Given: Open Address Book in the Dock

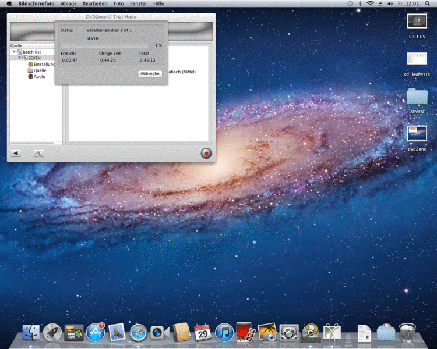Looking at the screenshot, I should click(181, 332).
